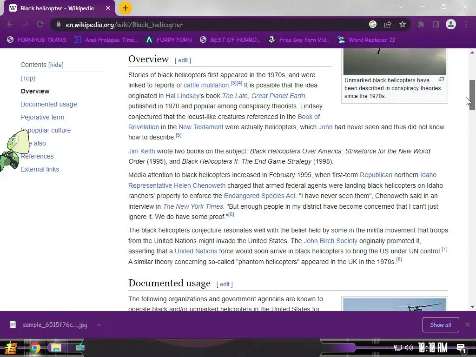Click the lock icon in the address bar
The width and height of the screenshot is (476, 357).
coord(58,24)
